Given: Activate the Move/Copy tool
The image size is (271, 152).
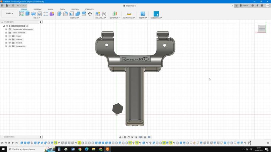Looking at the screenshot, I should coord(90,14).
